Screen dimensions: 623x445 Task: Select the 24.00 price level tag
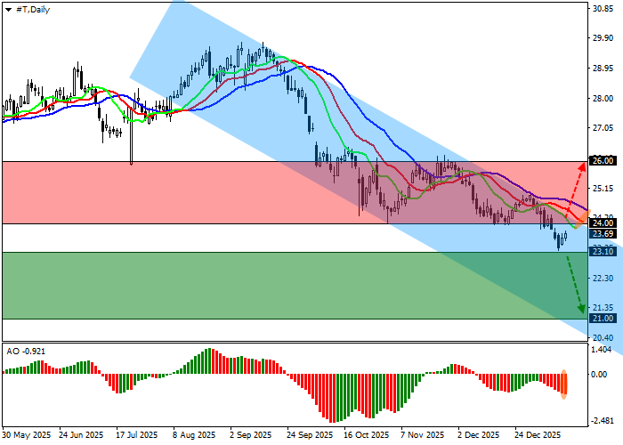[603, 223]
